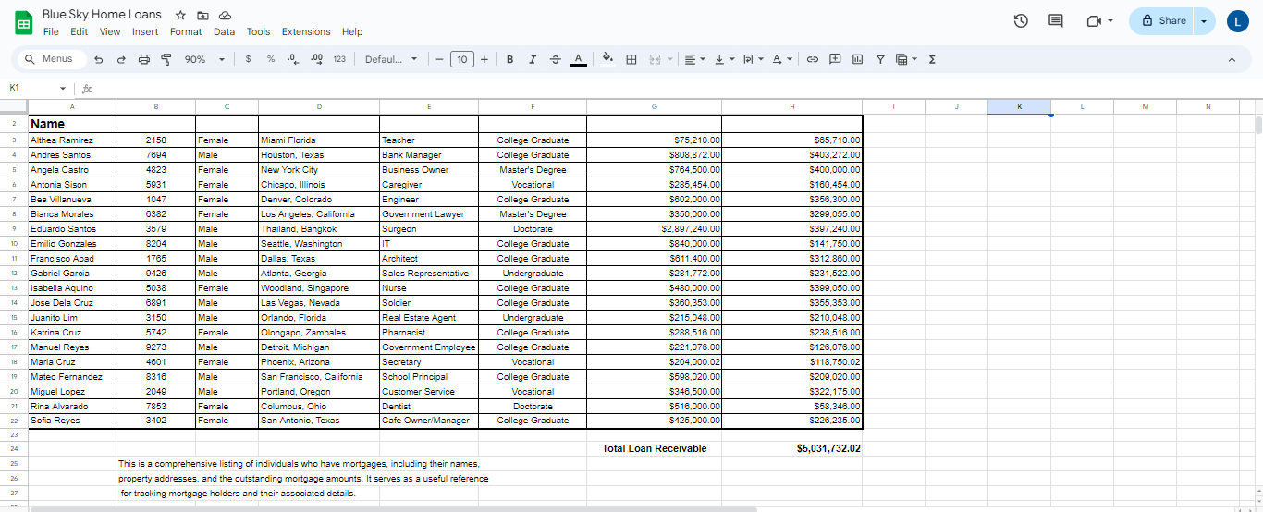Select cell with $5,031,732.02
Screen dimensions: 1263x512
(x=791, y=448)
